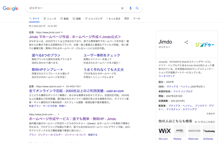This screenshot has width=222, height=143.
Task: Clear the search box with X icon
Action: pyautogui.click(x=122, y=8)
